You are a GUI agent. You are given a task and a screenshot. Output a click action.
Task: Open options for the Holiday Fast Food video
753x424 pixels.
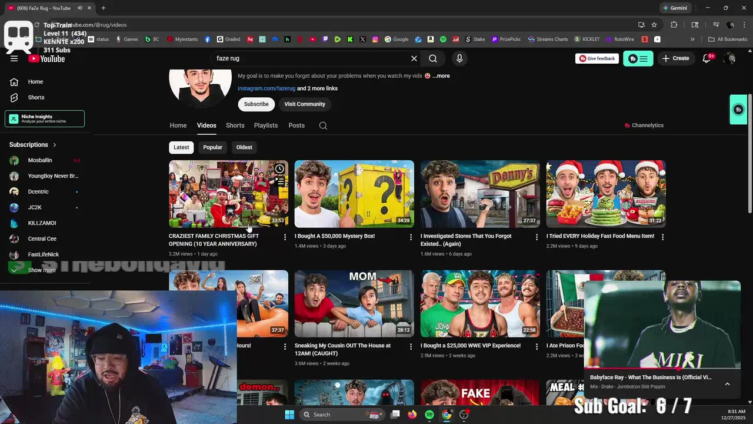pos(662,237)
